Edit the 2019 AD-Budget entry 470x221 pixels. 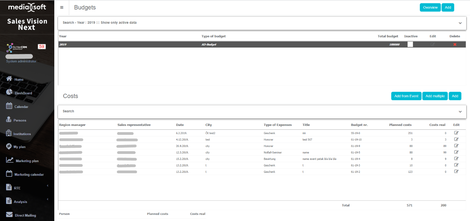click(x=432, y=44)
